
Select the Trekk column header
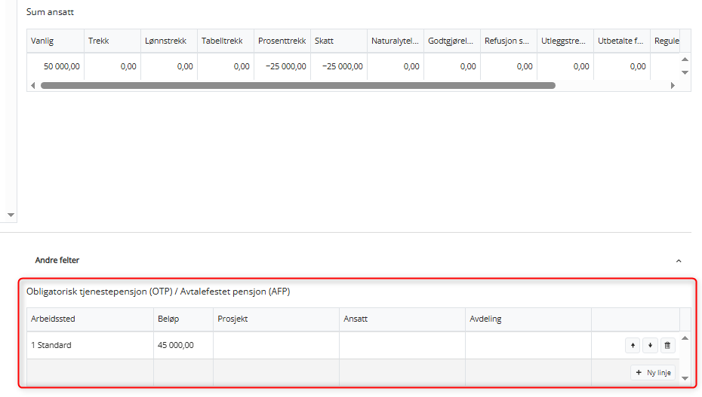coord(112,41)
